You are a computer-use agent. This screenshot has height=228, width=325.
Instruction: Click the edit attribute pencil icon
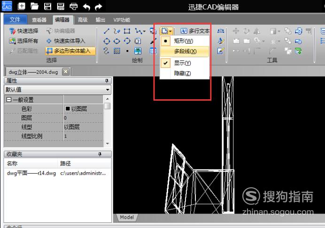tap(221, 51)
